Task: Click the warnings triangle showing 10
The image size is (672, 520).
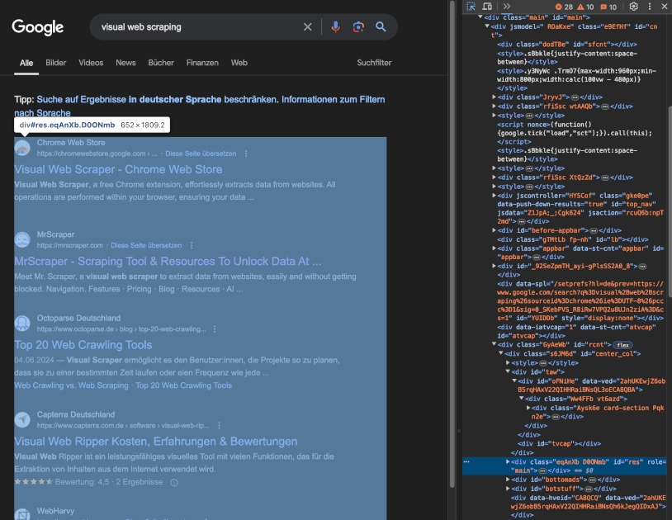Action: pos(585,7)
